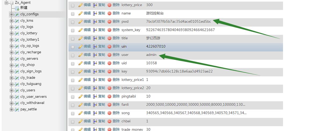Click 复制 link in the song row
327x131 pixels.
coord(102,113)
